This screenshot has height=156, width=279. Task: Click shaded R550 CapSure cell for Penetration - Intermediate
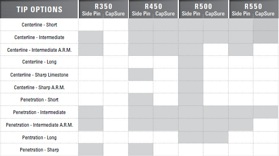[x=266, y=112]
